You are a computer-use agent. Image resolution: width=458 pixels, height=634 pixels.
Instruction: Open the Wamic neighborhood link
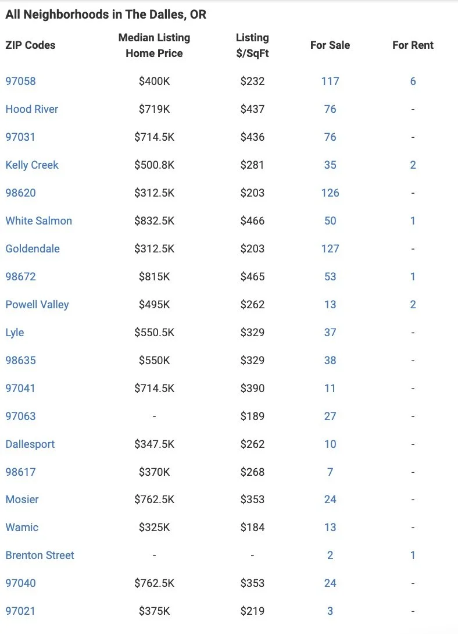tap(22, 527)
